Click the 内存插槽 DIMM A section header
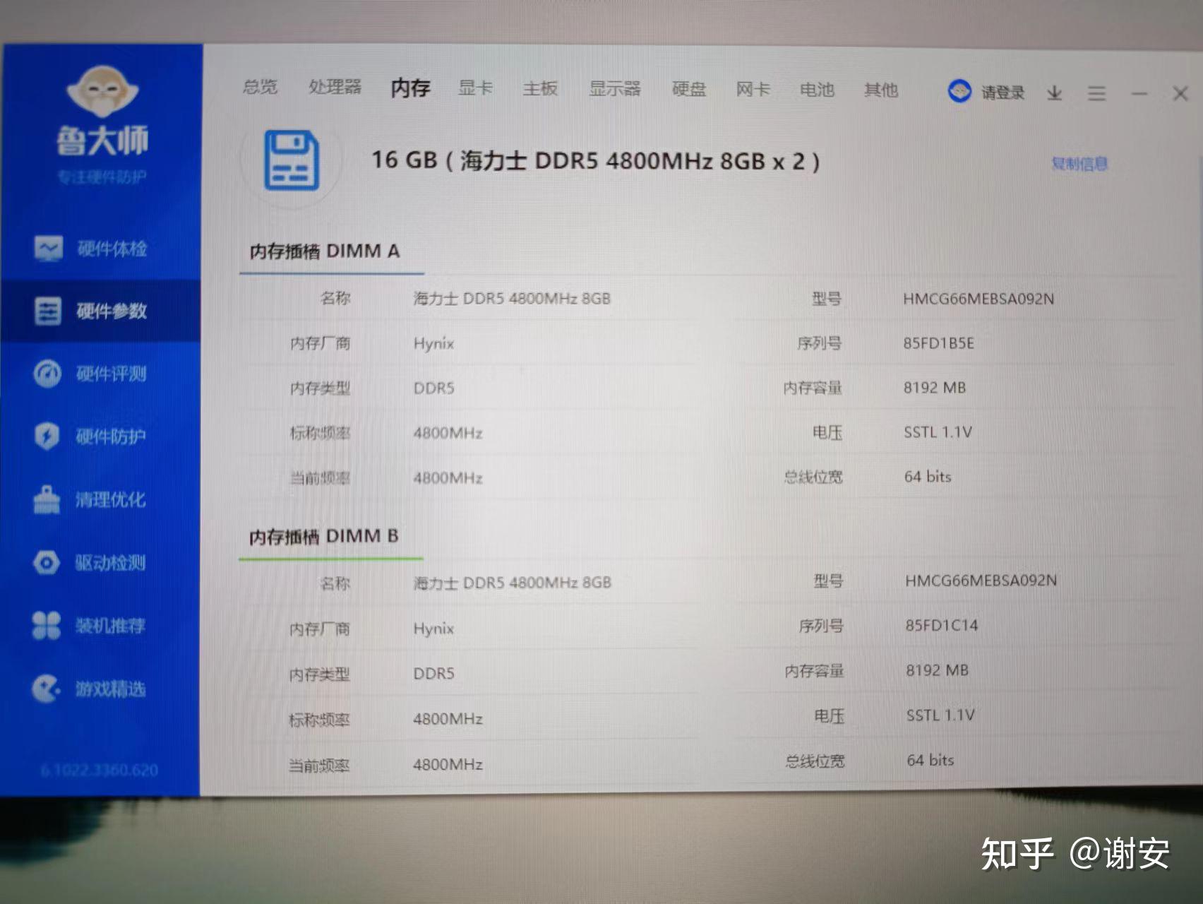The image size is (1203, 904). coord(324,251)
